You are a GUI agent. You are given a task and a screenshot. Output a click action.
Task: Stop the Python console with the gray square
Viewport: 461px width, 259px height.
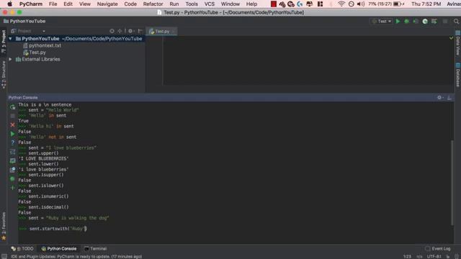tap(13, 116)
